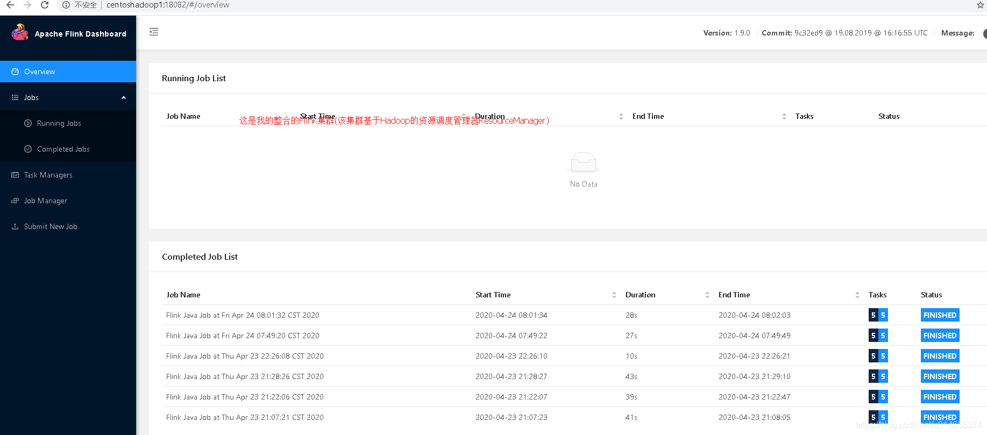Click end time 2020-04-24 07:49:49
This screenshot has width=987, height=435.
755,336
